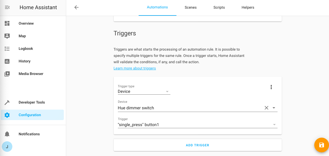Expand the Device dropdown arrow
Viewport: 329px width, 156px height.
coord(274,108)
